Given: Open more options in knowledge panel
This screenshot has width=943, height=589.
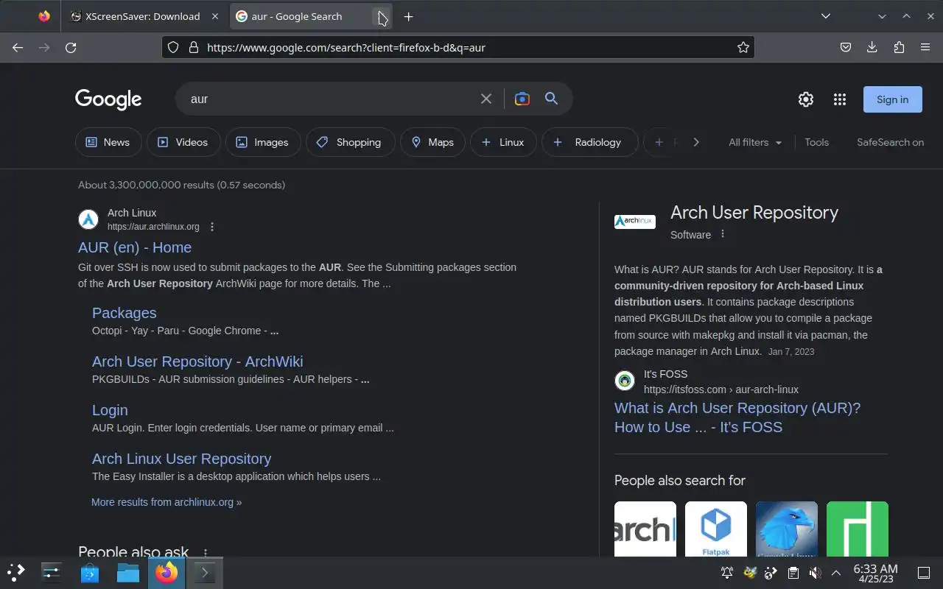Looking at the screenshot, I should (x=723, y=234).
